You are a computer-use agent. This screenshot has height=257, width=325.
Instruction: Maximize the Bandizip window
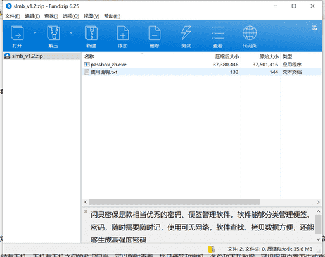(294, 6)
